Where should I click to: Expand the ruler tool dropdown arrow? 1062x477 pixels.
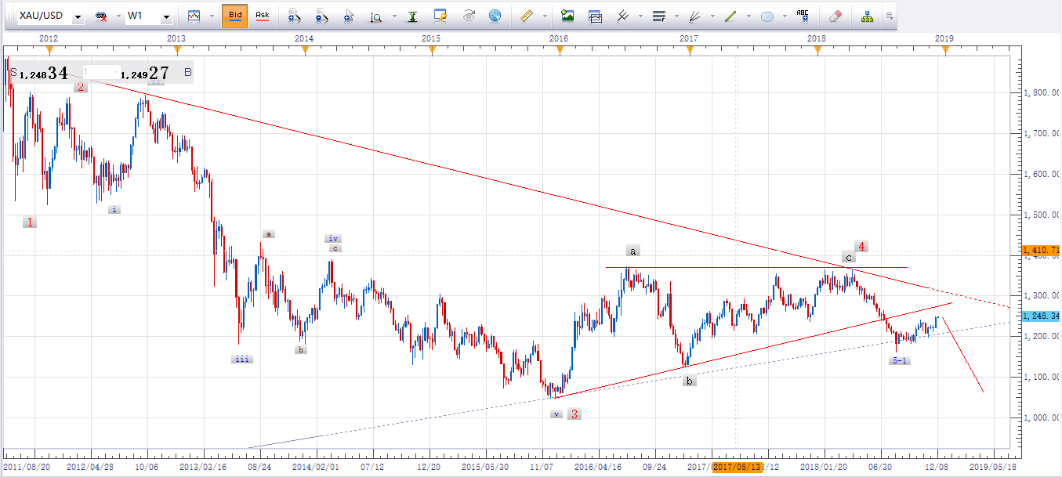544,16
